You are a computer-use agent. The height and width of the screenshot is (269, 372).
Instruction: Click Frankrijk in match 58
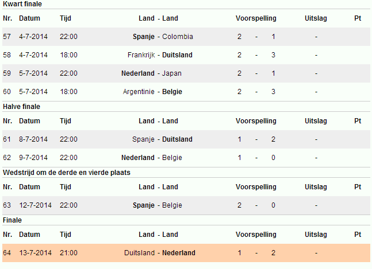point(141,55)
